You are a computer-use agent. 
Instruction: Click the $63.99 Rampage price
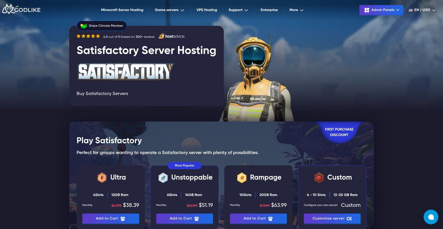coord(279,205)
